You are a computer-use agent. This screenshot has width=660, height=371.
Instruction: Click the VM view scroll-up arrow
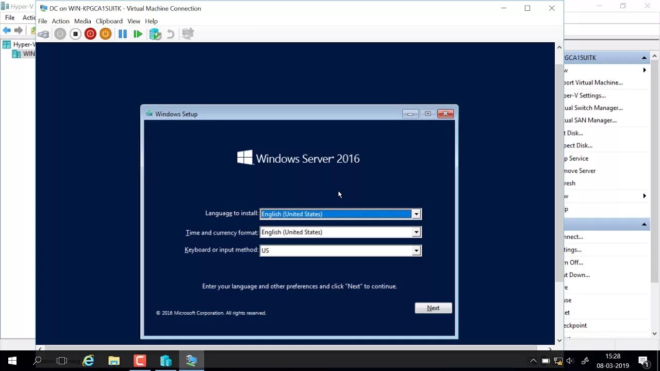pyautogui.click(x=559, y=47)
